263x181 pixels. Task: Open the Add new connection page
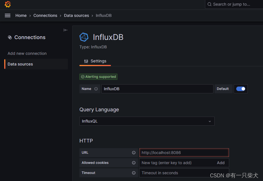tap(27, 53)
